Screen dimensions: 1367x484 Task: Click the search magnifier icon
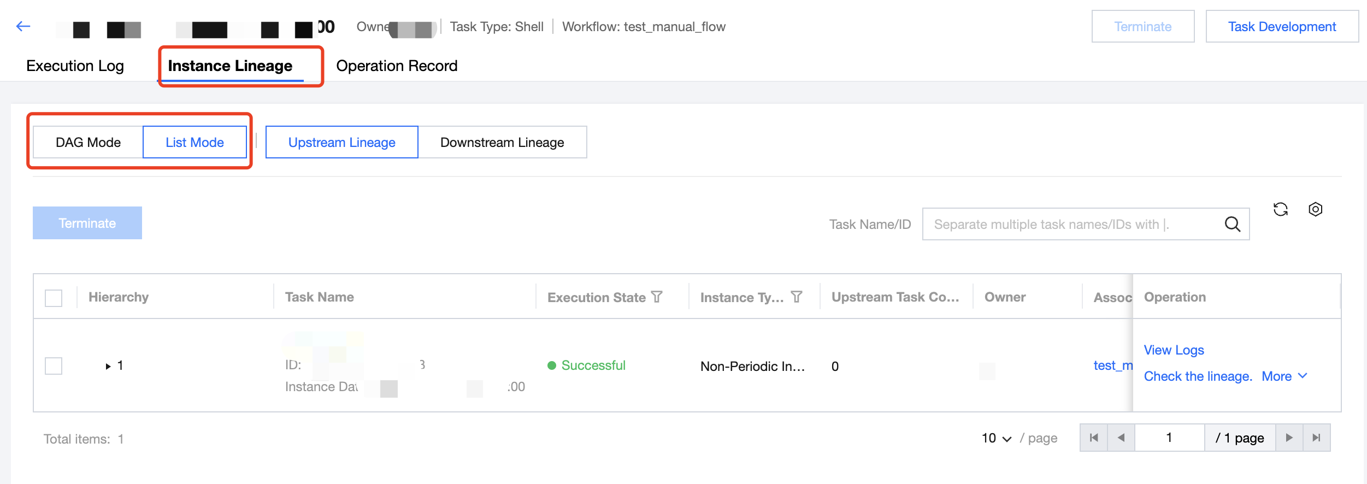(x=1232, y=224)
